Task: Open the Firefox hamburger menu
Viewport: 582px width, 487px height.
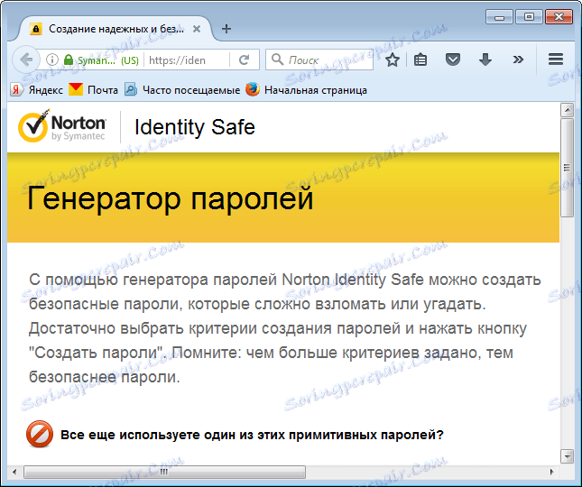Action: 556,60
